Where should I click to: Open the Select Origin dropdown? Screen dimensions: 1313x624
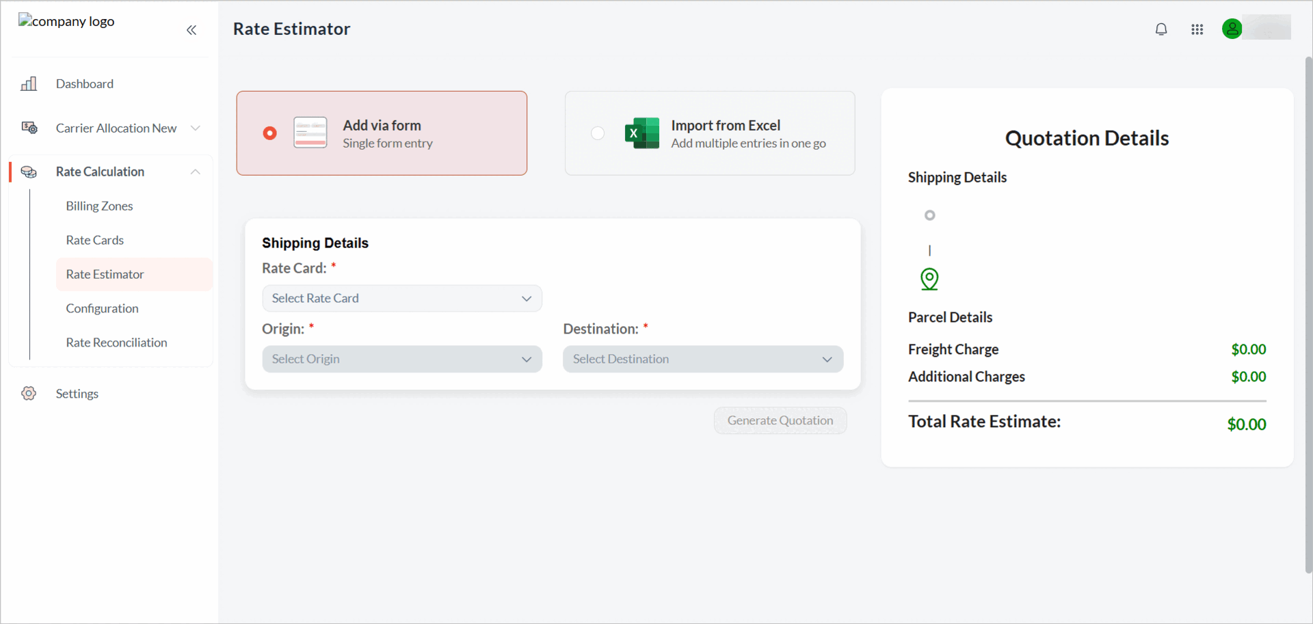click(402, 360)
